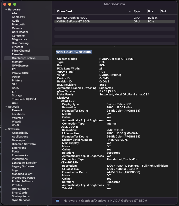The image size is (179, 206).
Task: Open Sync Services in sidebar
Action: [x=21, y=200]
